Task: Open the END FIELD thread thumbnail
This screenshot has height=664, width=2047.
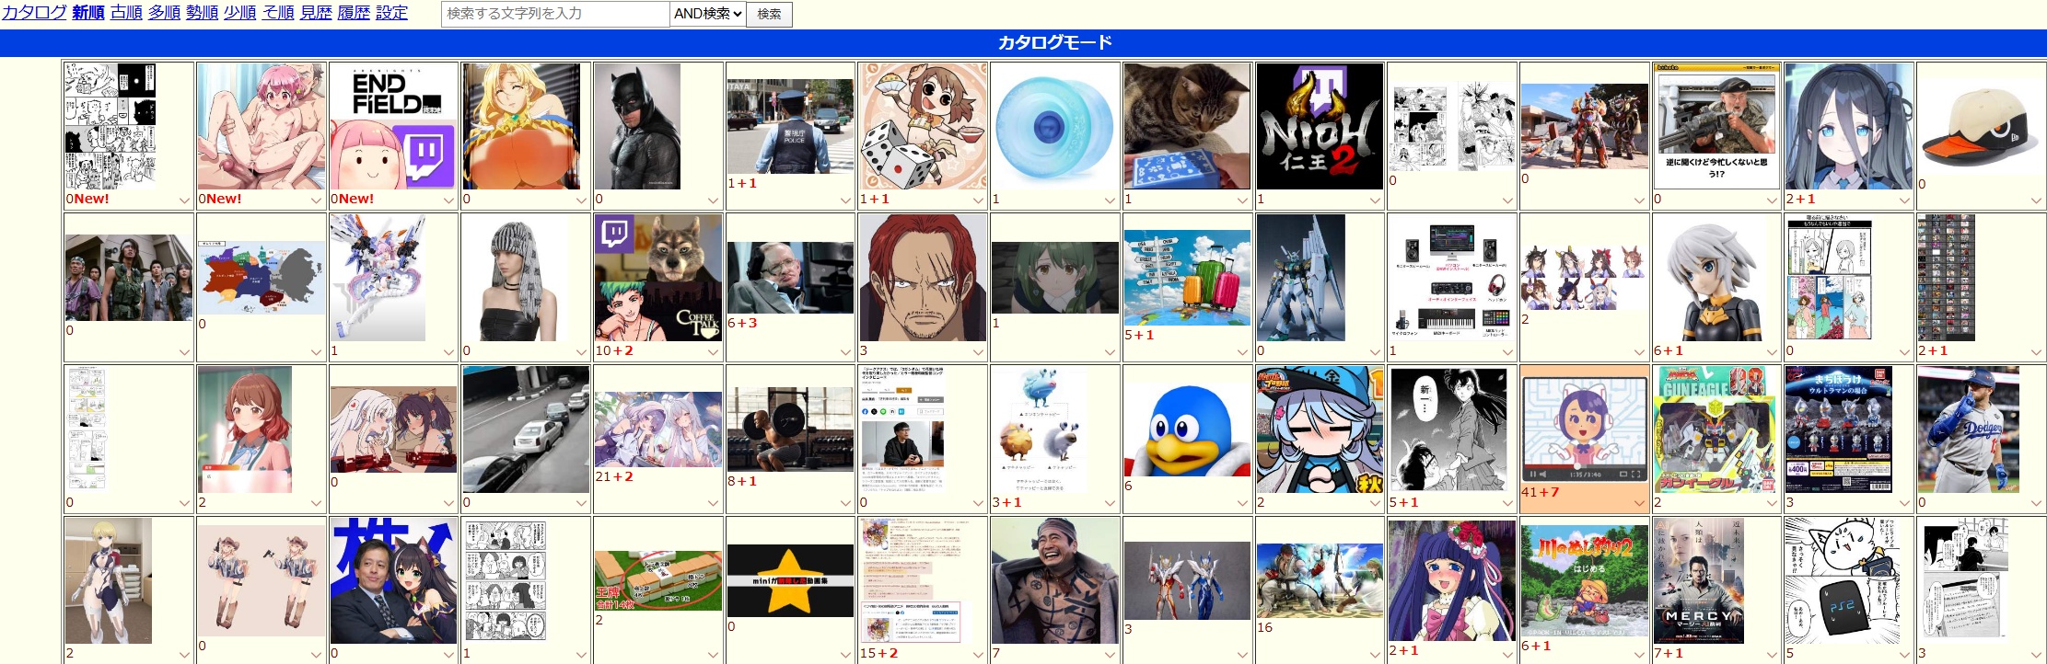Action: point(392,127)
